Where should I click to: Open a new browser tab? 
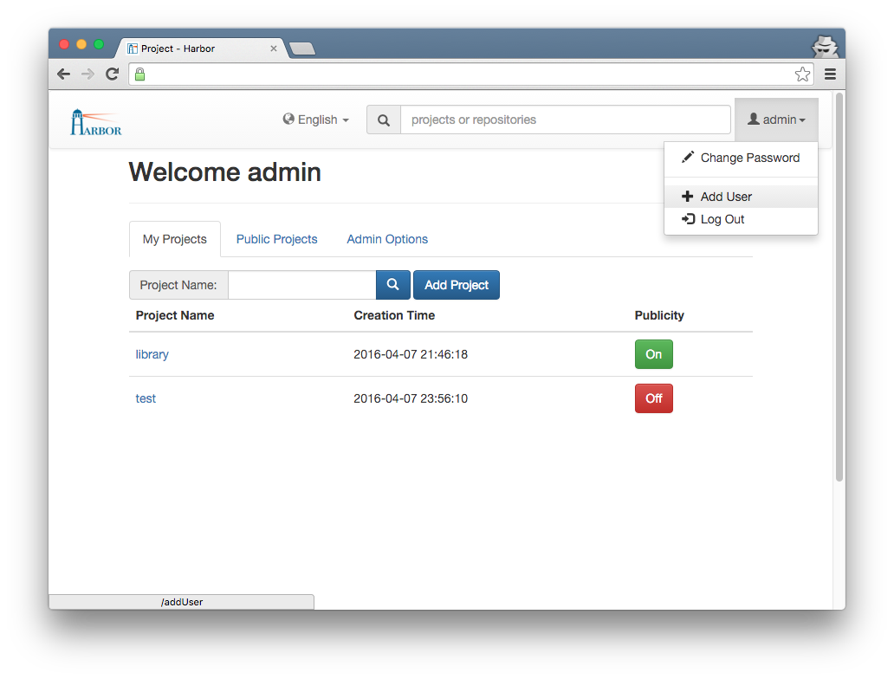point(302,49)
